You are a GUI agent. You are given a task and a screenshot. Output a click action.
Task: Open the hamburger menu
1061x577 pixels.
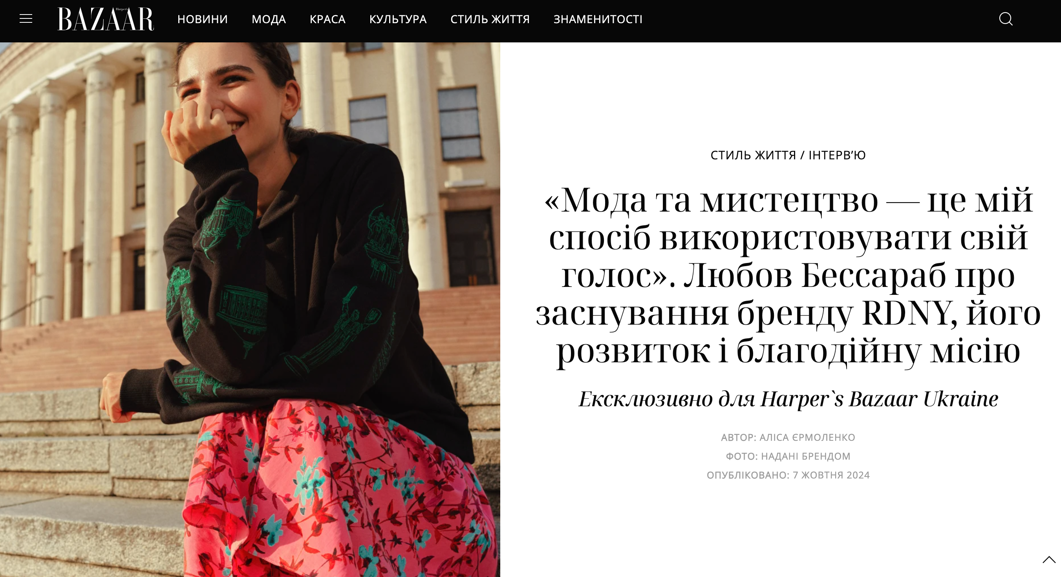pos(26,19)
